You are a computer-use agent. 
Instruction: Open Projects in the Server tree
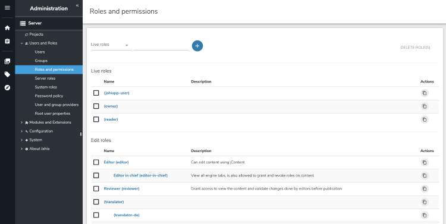(36, 34)
